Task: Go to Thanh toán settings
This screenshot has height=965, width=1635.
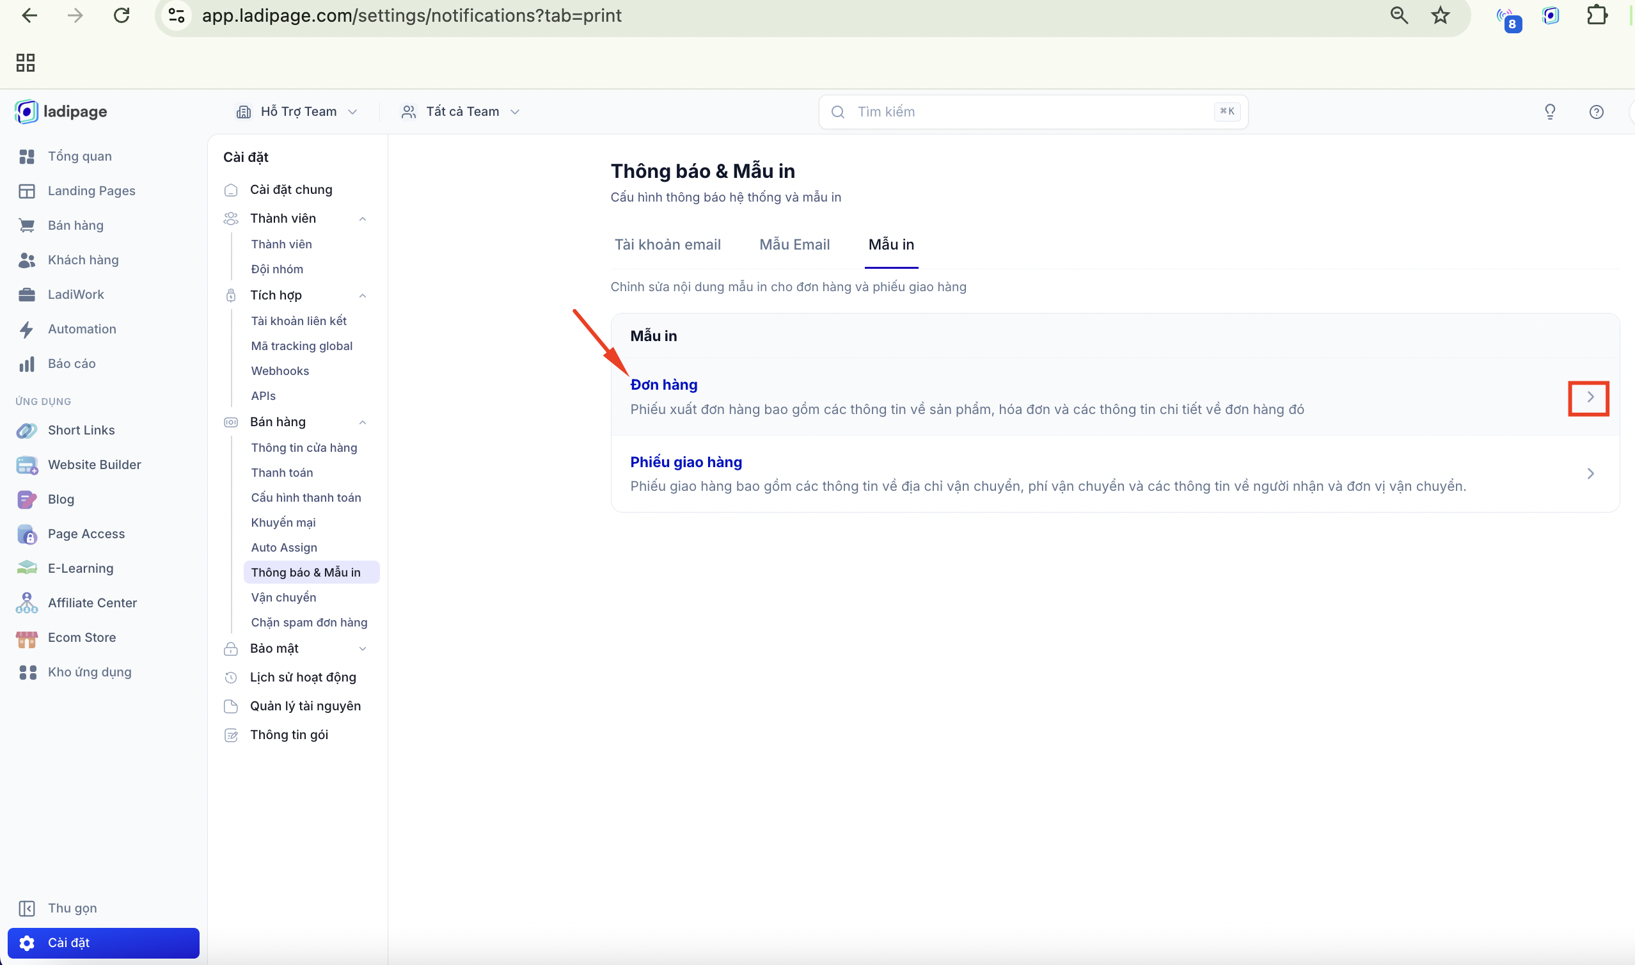Action: click(x=282, y=472)
